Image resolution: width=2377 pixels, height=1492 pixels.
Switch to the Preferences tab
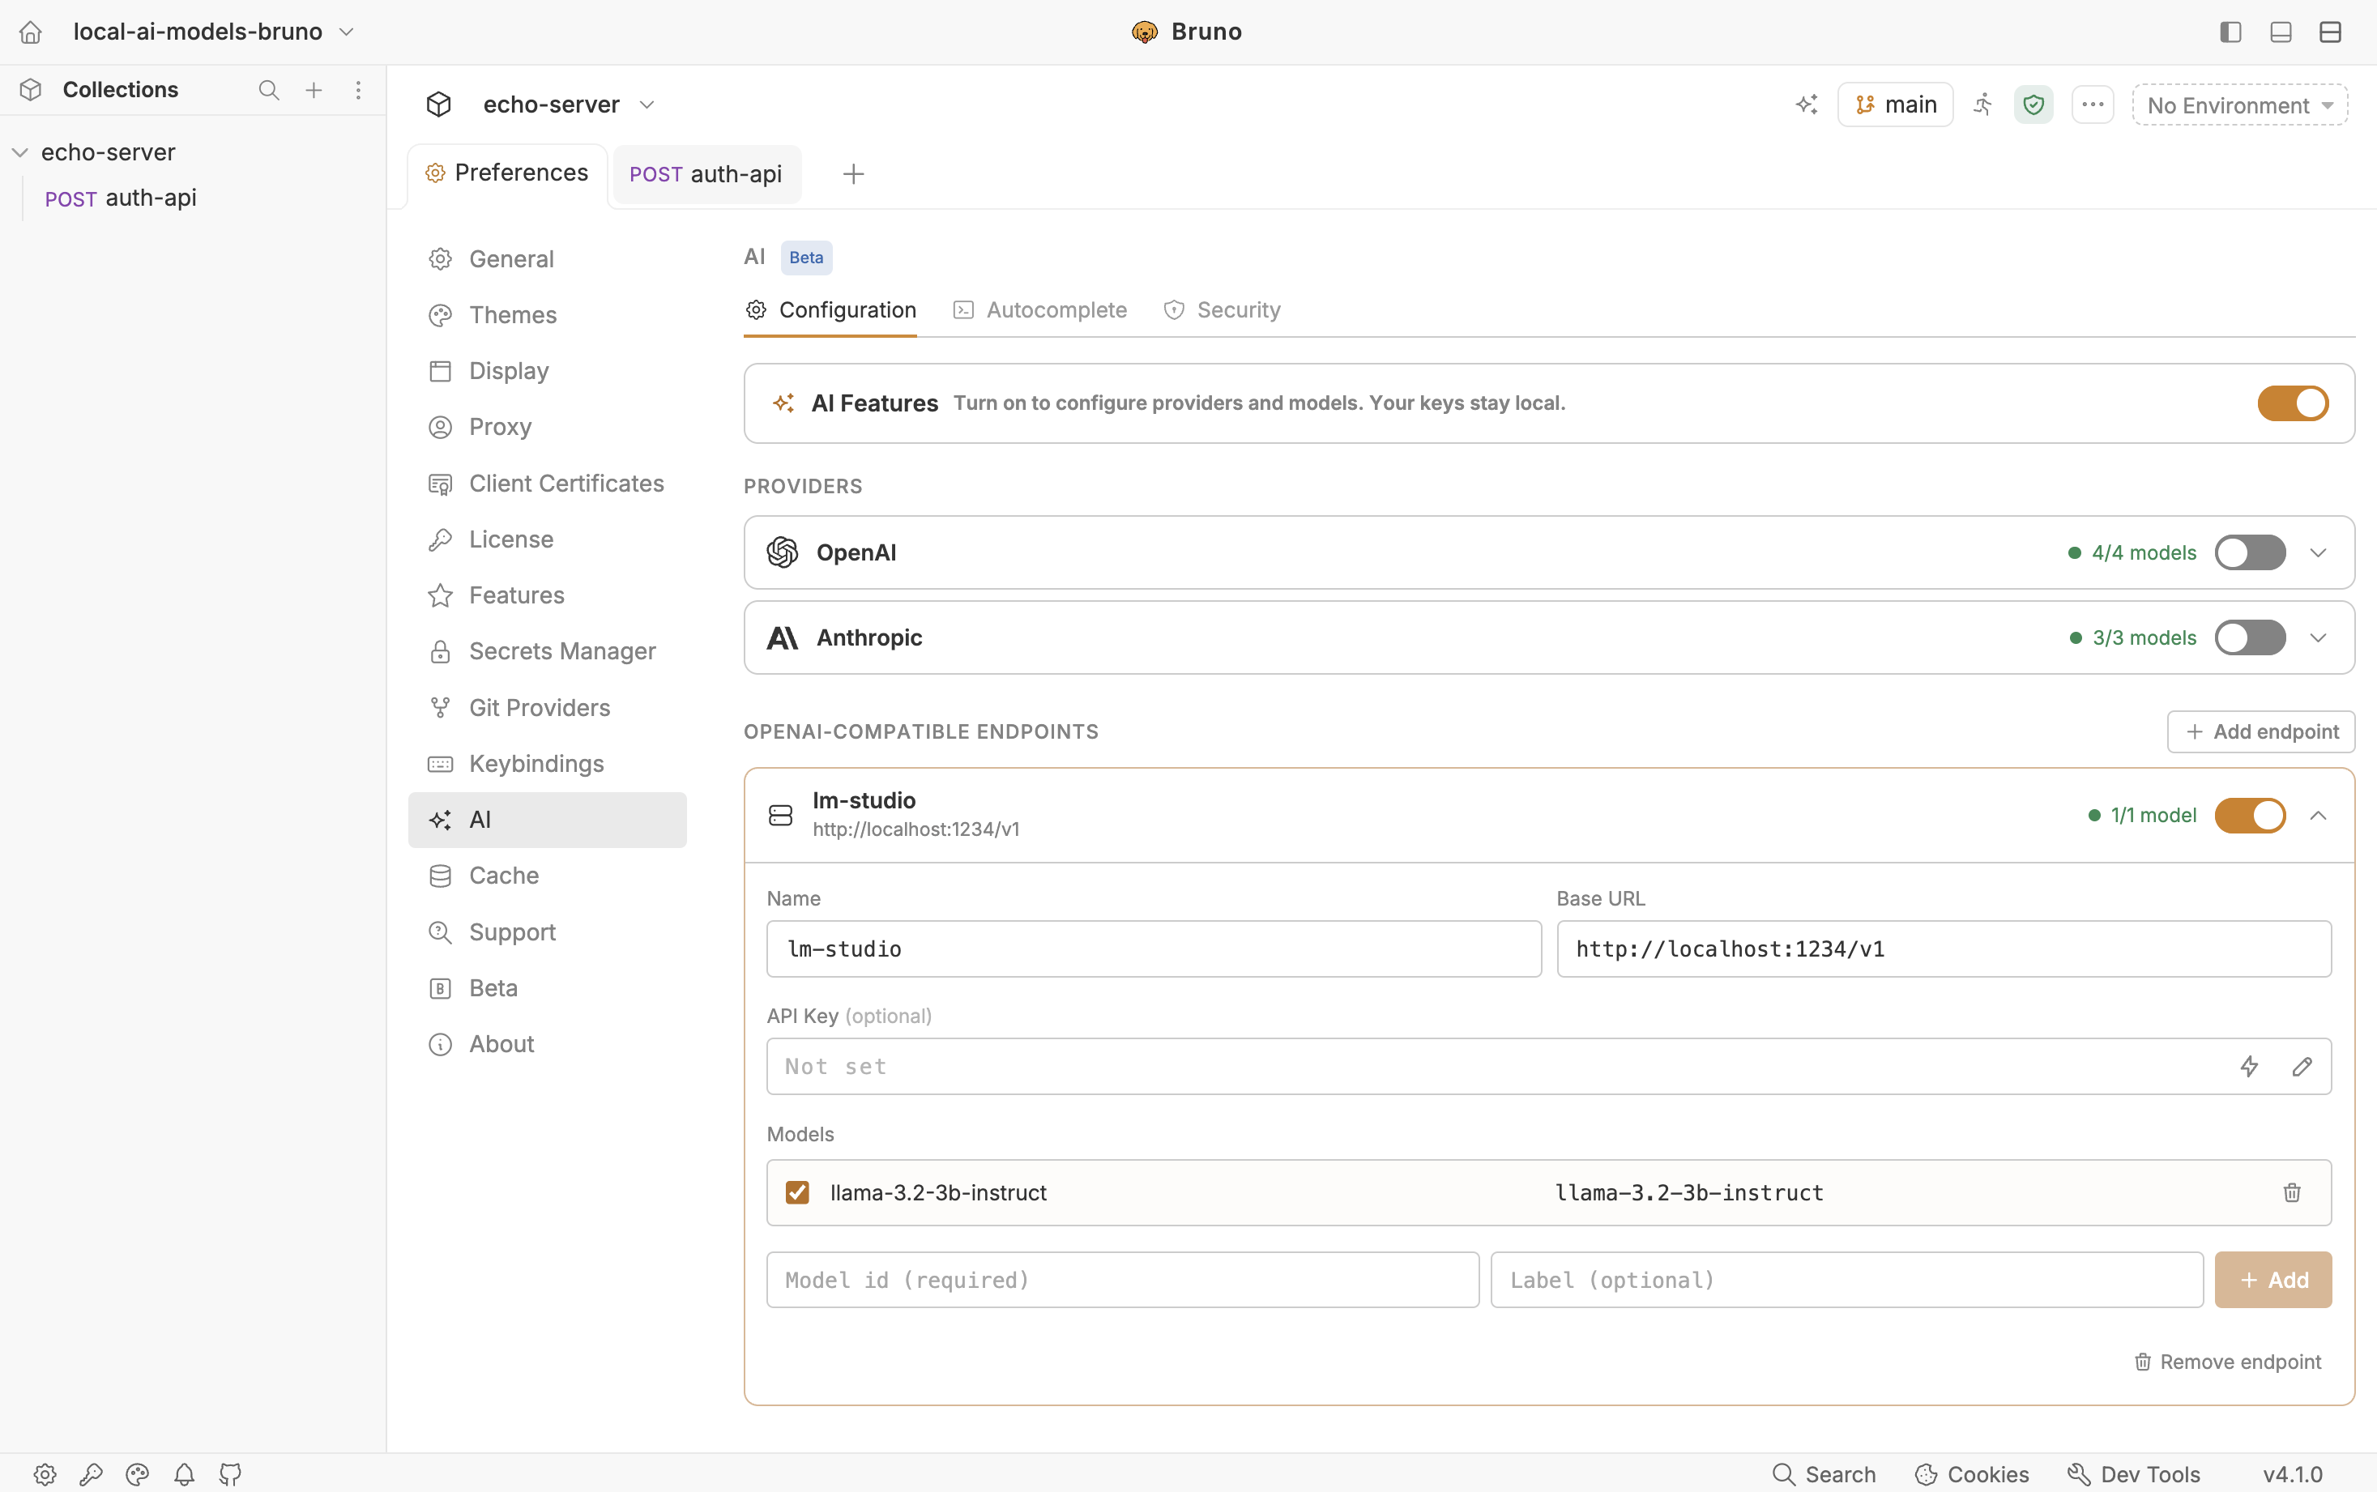507,173
